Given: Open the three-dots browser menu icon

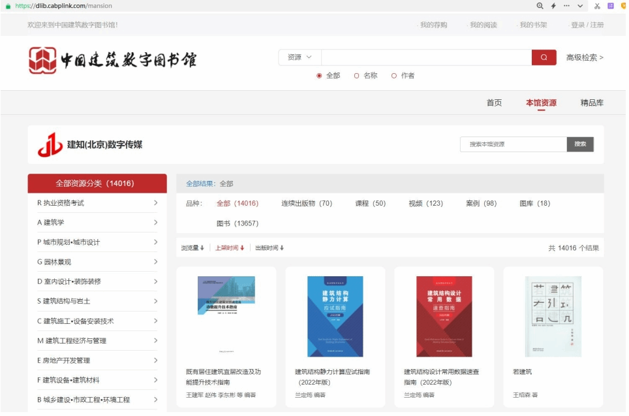Looking at the screenshot, I should tap(566, 6).
